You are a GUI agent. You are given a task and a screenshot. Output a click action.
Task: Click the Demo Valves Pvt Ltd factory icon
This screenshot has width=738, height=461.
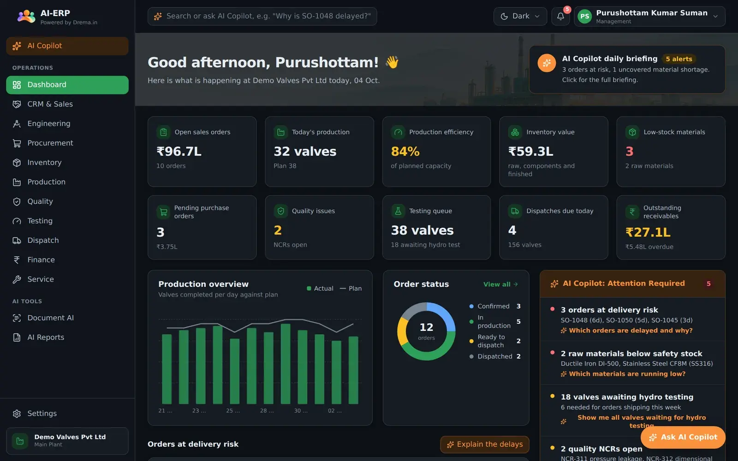20,441
